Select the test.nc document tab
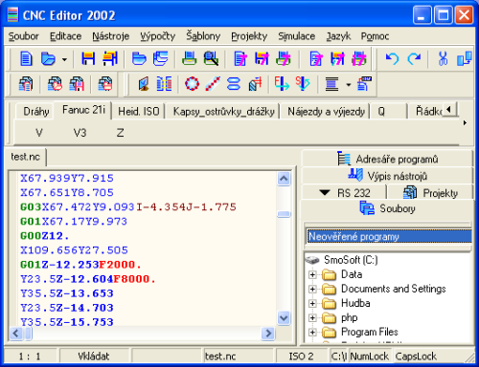This screenshot has height=367, width=479. [x=25, y=157]
